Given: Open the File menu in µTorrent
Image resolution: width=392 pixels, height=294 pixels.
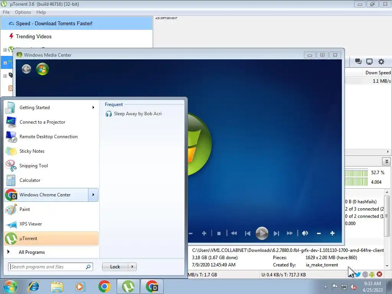Looking at the screenshot, I should pos(6,12).
